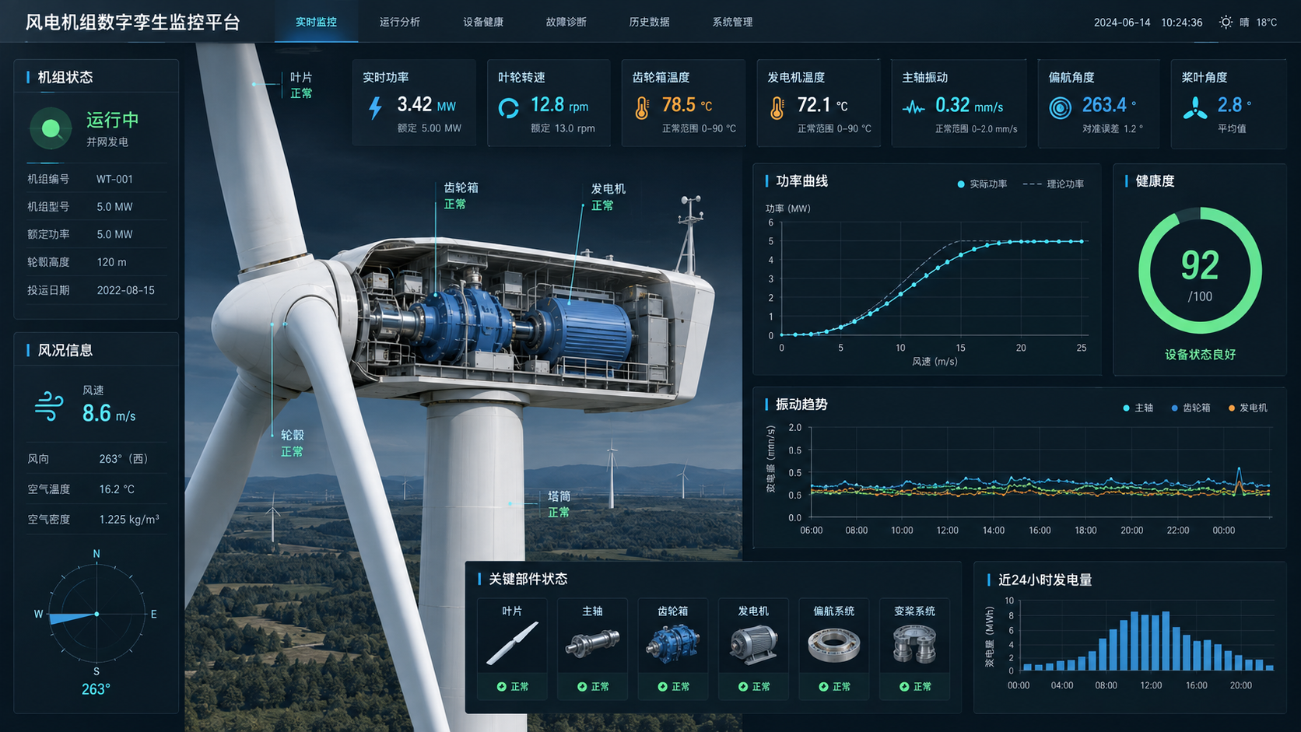Click the 机组编号 WT-001 value
The height and width of the screenshot is (732, 1301).
(x=114, y=179)
